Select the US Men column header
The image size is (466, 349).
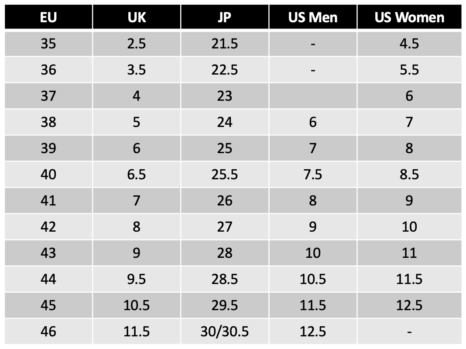pos(313,17)
